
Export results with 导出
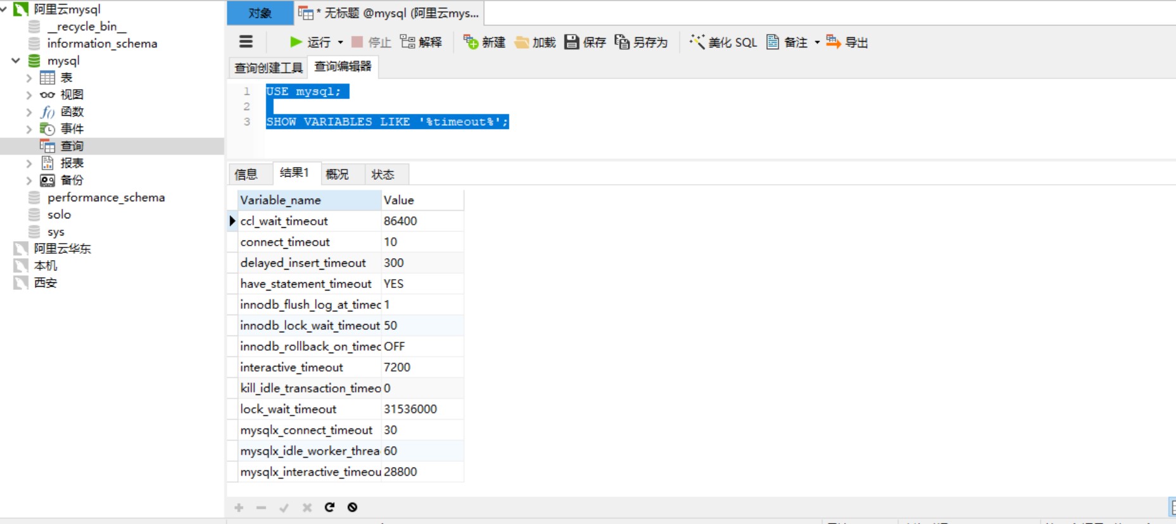click(x=847, y=42)
